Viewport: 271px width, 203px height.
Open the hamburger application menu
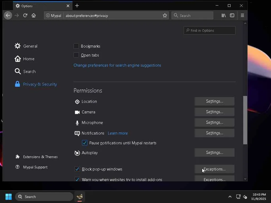[242, 16]
